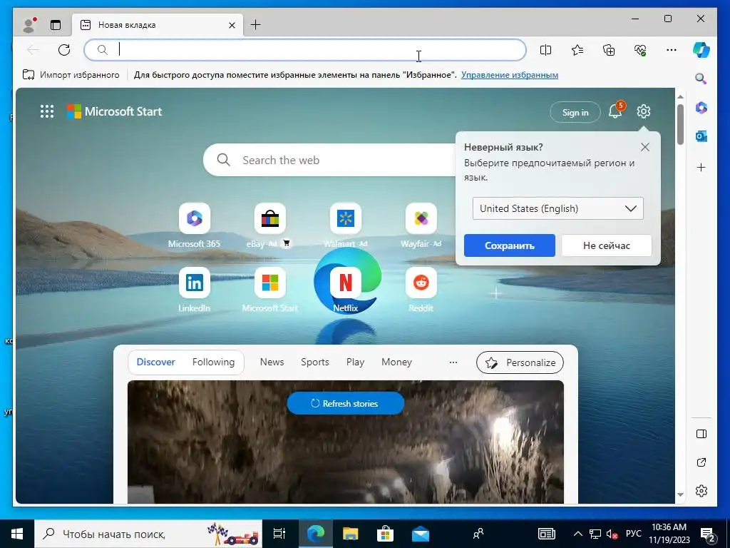Open the Управление избранным link

click(x=510, y=74)
